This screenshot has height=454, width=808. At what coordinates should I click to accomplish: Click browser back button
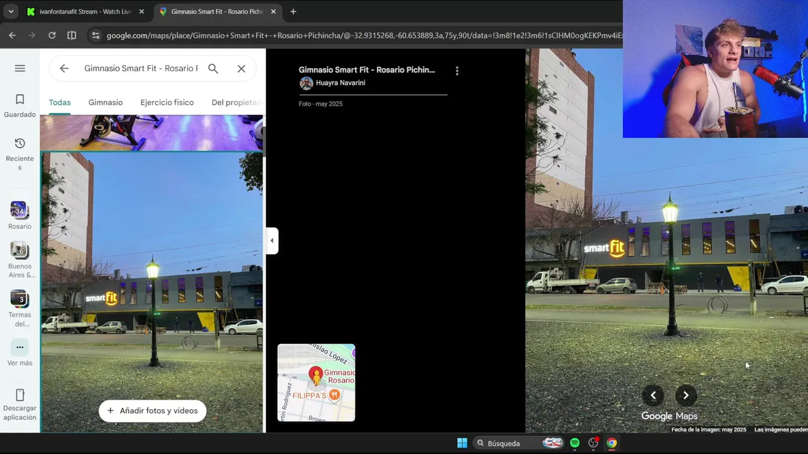click(x=12, y=35)
